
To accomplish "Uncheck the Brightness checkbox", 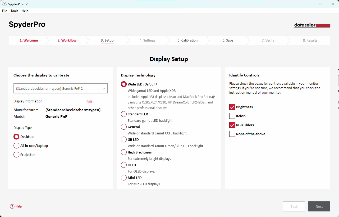I will 232,107.
